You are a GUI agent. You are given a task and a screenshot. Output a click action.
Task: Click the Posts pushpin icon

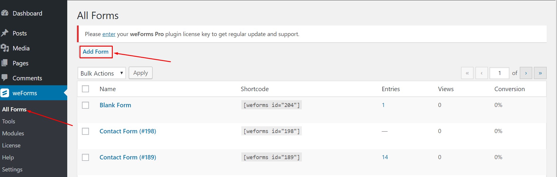(5, 33)
